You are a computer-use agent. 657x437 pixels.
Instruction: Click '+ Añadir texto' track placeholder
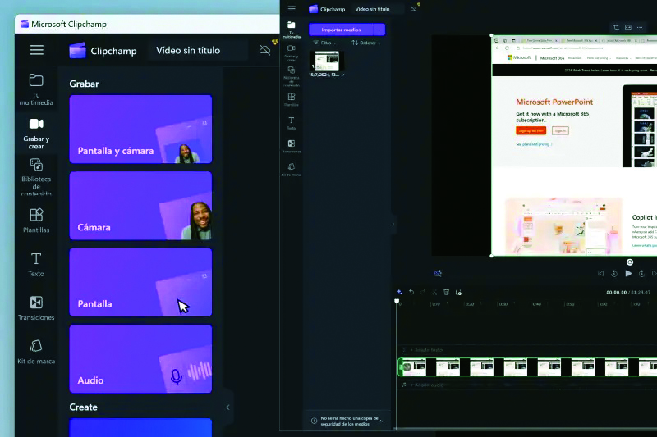(426, 349)
